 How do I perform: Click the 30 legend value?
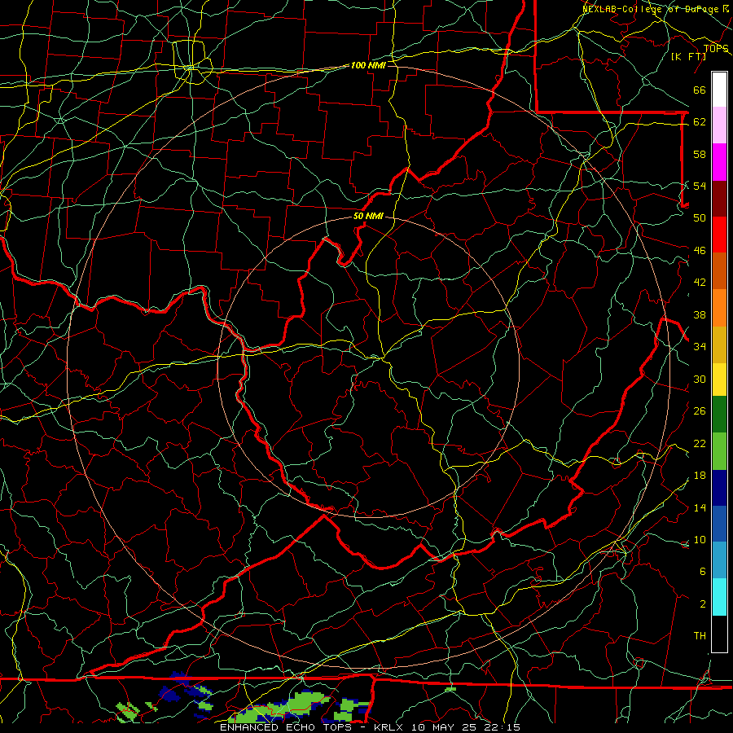700,379
